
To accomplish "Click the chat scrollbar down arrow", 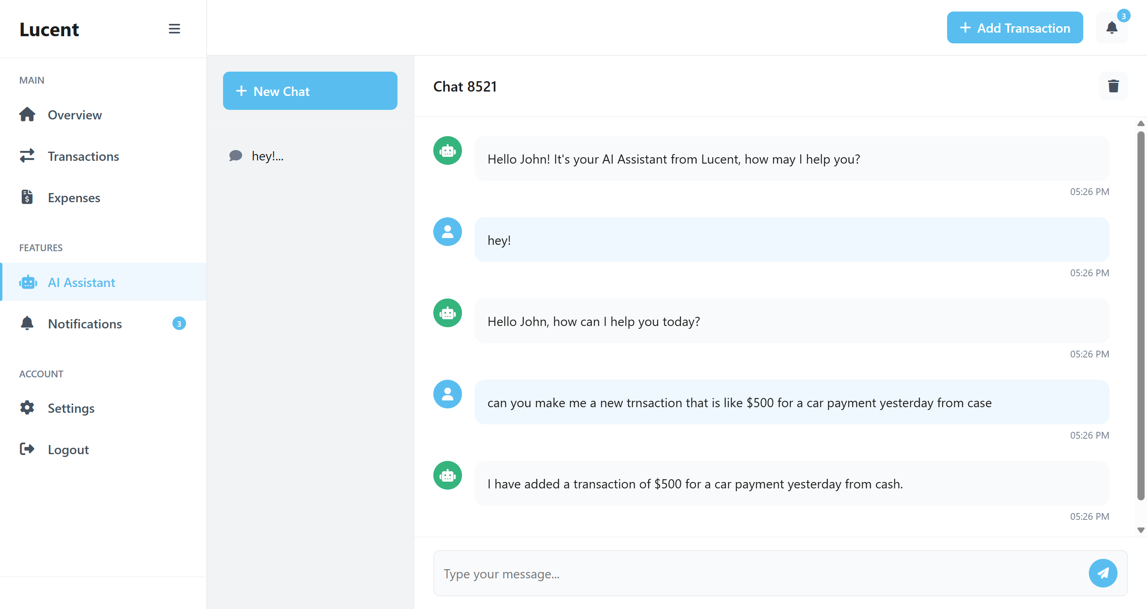I will (x=1140, y=530).
